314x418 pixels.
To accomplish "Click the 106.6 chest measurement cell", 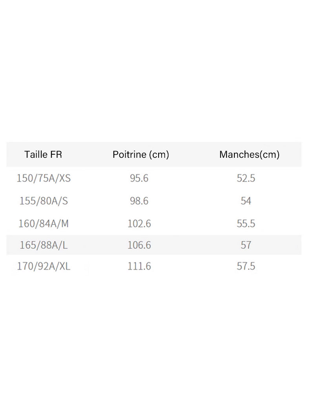I will click(x=139, y=245).
